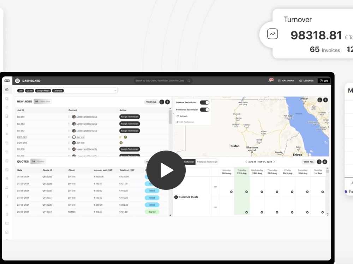Click the New Jobs list scrollbar
The width and height of the screenshot is (353, 264).
click(170, 117)
